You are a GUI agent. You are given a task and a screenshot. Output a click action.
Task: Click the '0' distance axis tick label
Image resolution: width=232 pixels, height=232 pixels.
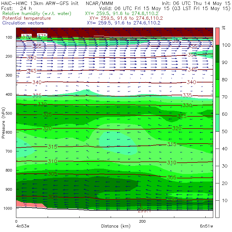(x=16, y=221)
